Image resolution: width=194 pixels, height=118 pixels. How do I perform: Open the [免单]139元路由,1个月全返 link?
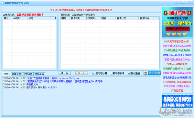(x=177, y=55)
